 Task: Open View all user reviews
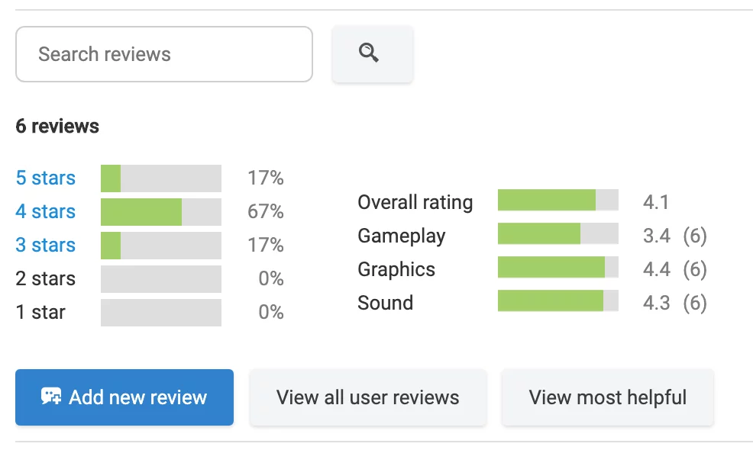click(x=367, y=397)
